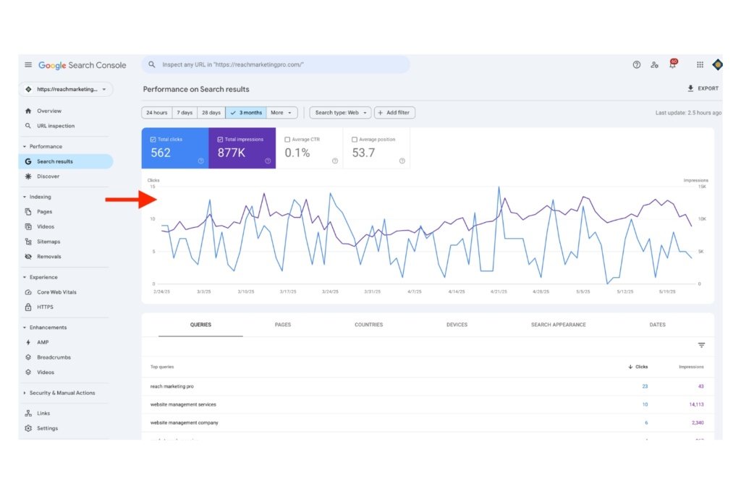741x494 pixels.
Task: Select the 24 hours range
Action: [x=157, y=113]
